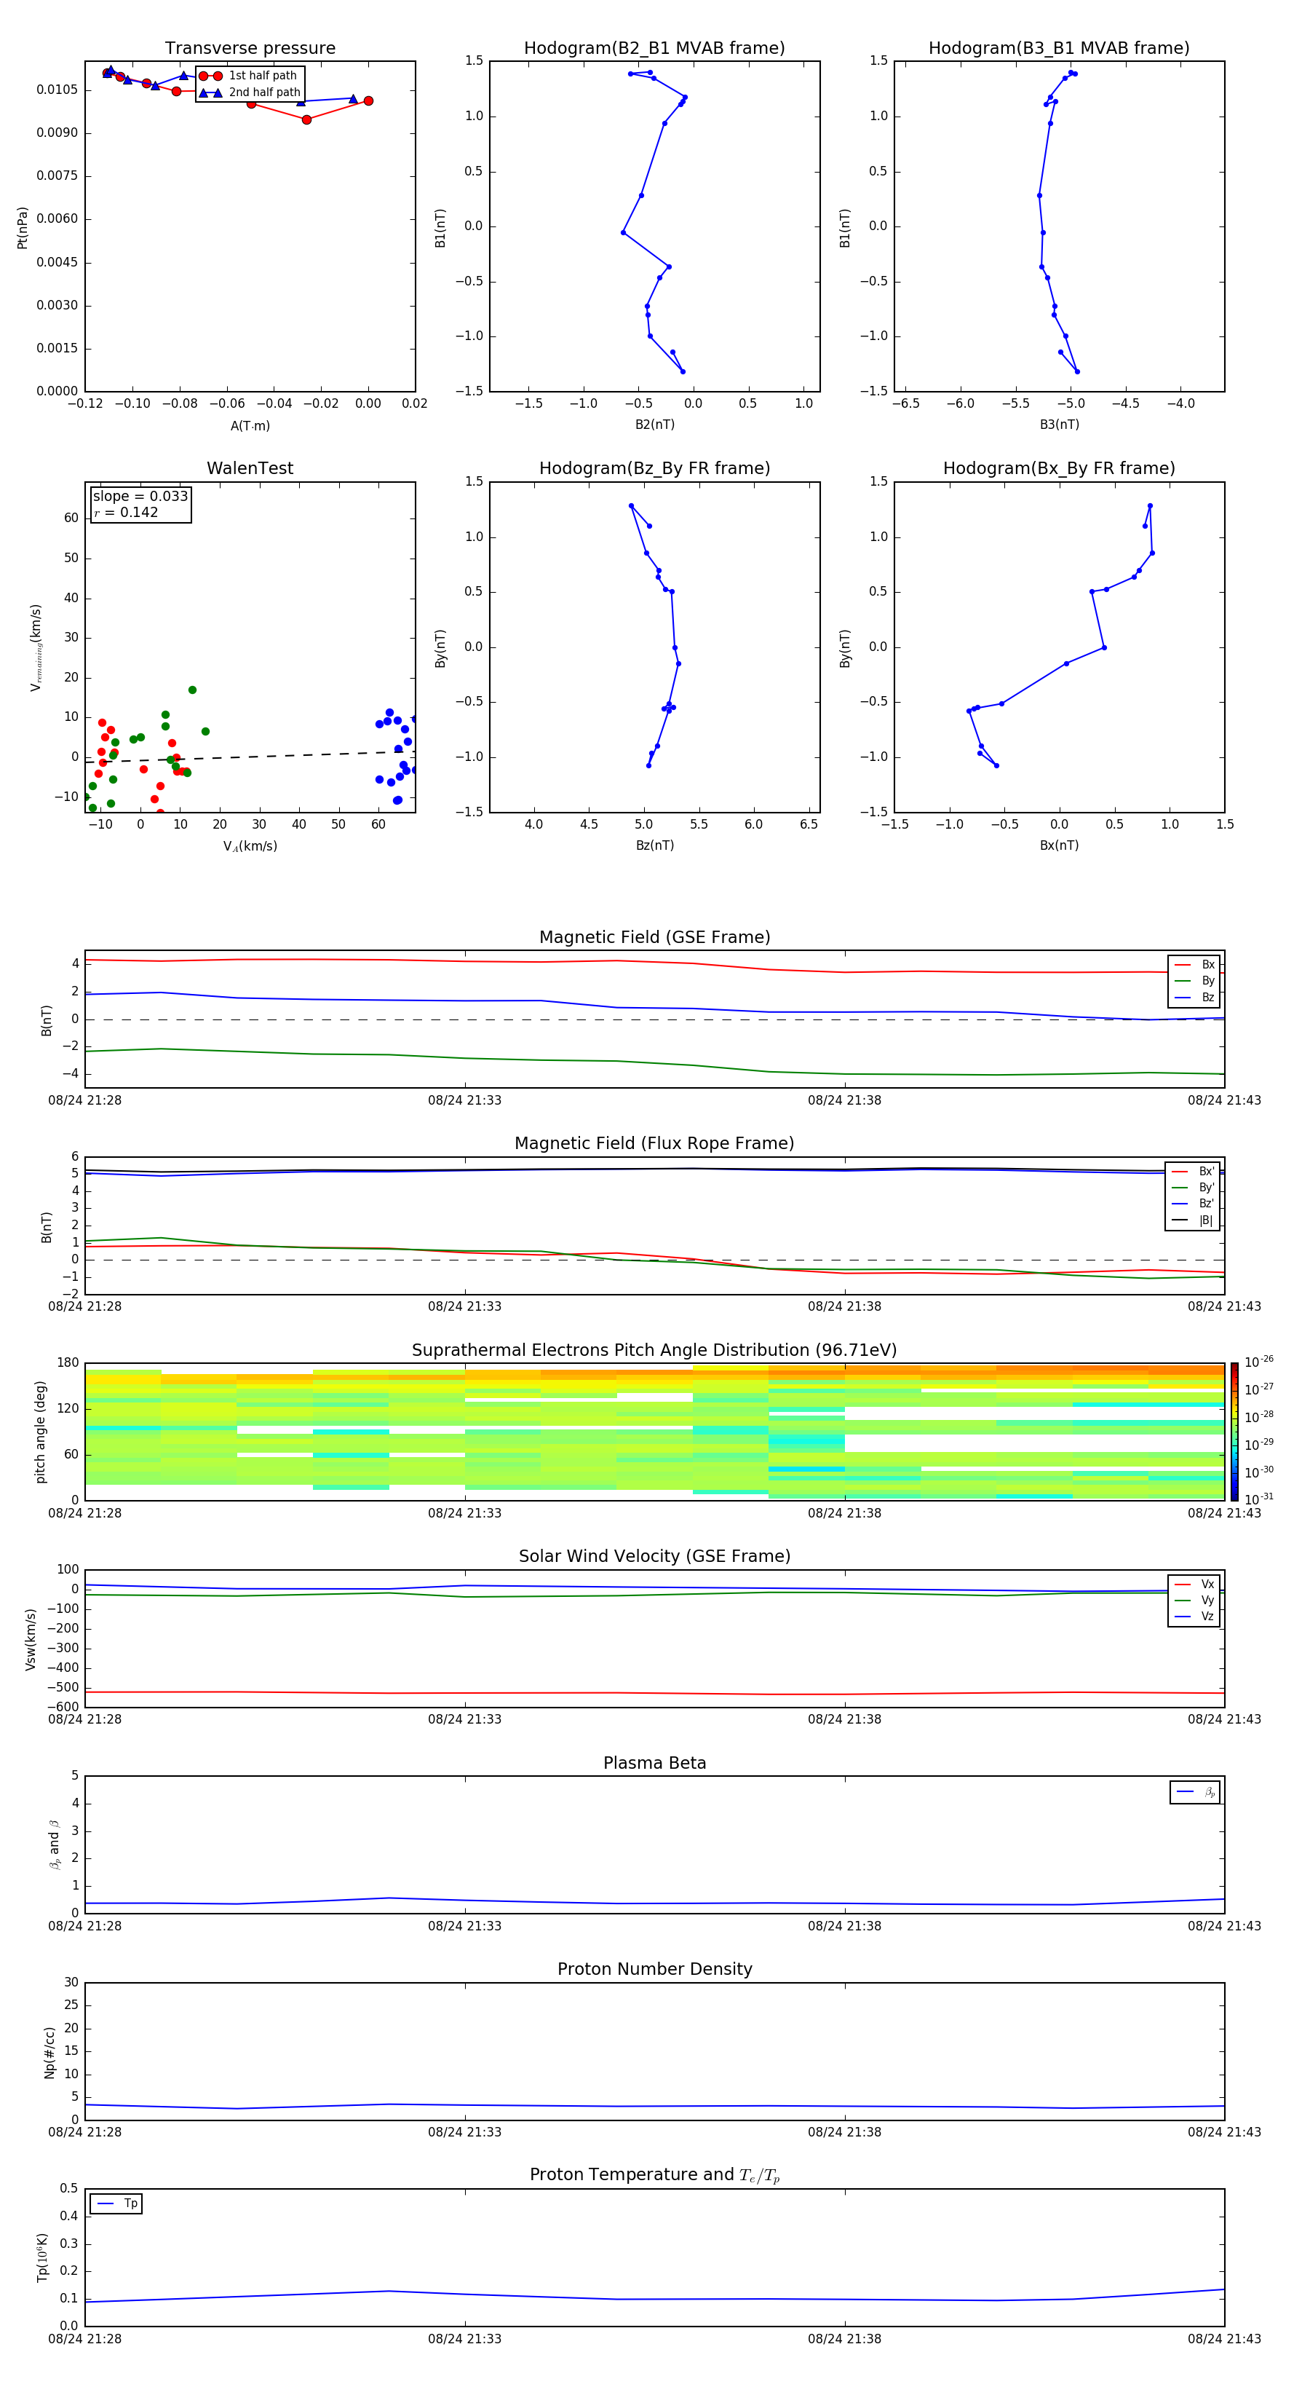Click the 'Magnetic Field (GSE Frame)' title
Viewport: 1310px width, 2403px height.
tap(654, 937)
